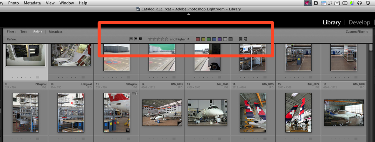This screenshot has width=375, height=142.
Task: Filter by red color label
Action: pos(198,39)
